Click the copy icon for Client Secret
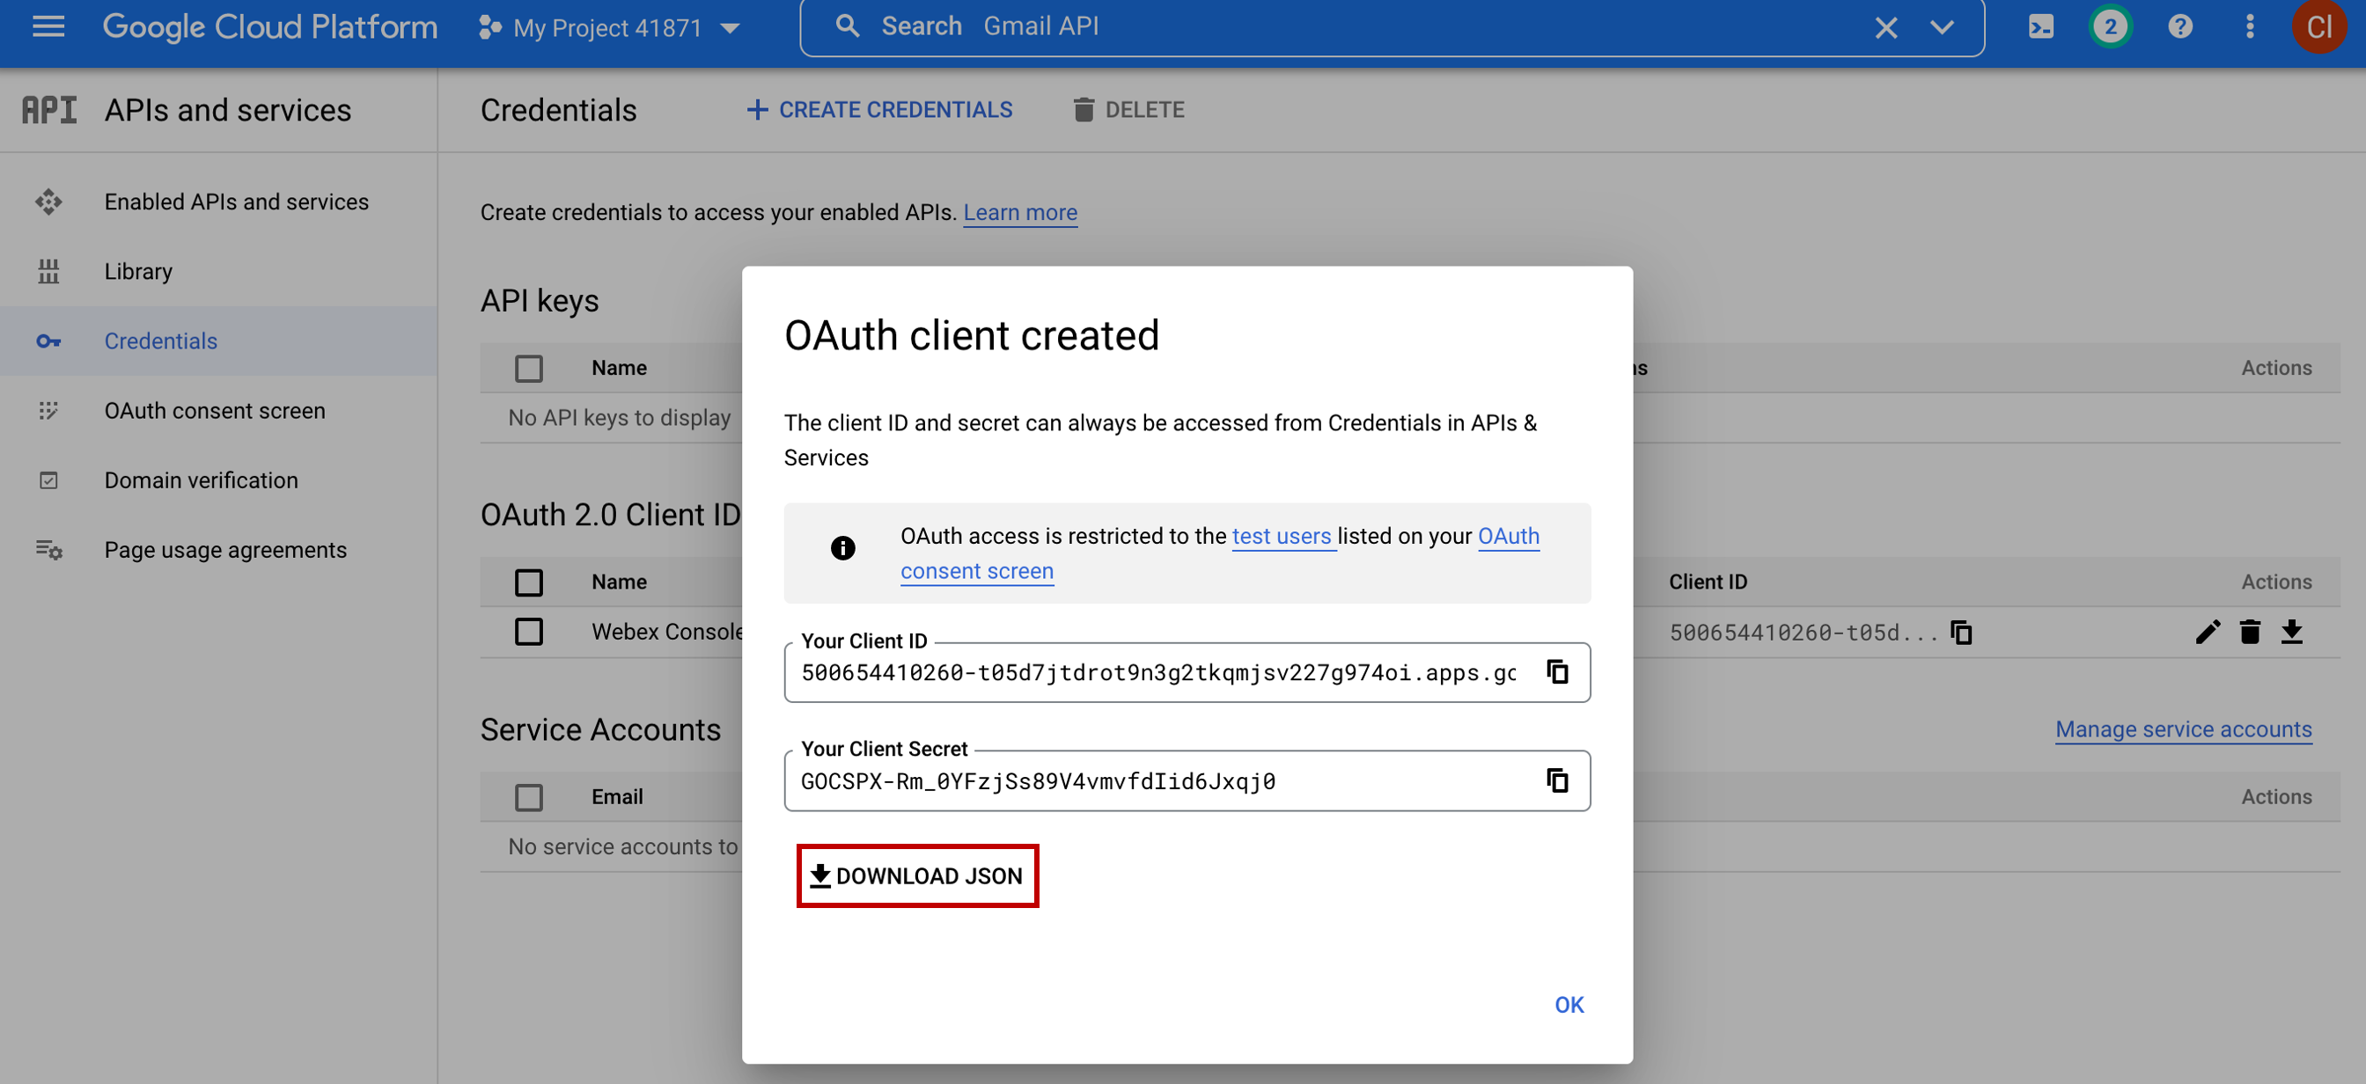The height and width of the screenshot is (1084, 2366). coord(1555,780)
